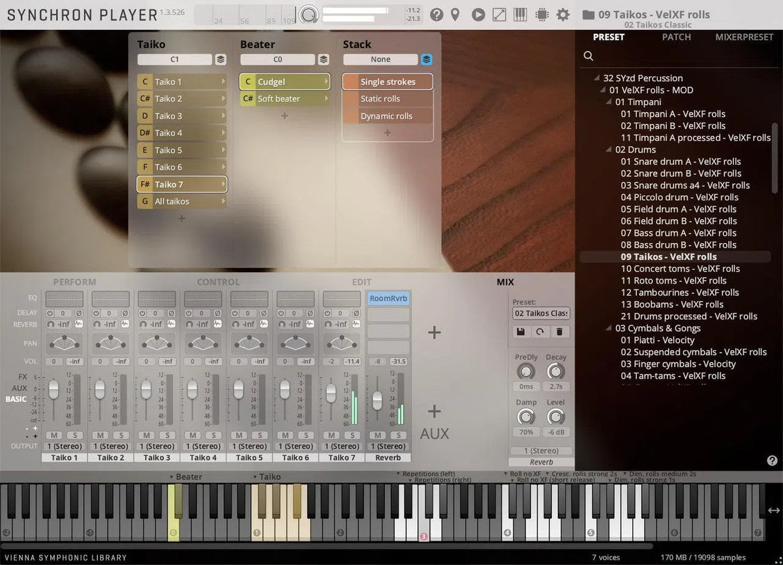Open the help icon in the toolbar

437,14
